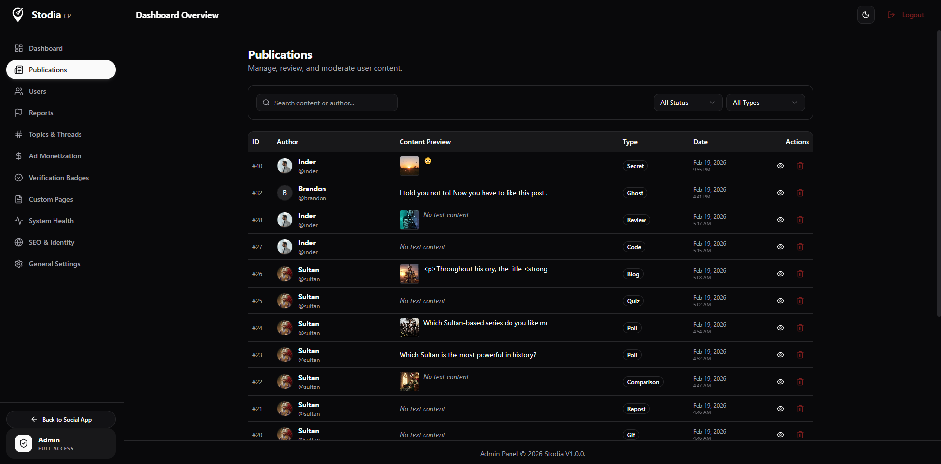Open Reports from the sidebar
Screen dimensions: 941x464
pyautogui.click(x=41, y=113)
